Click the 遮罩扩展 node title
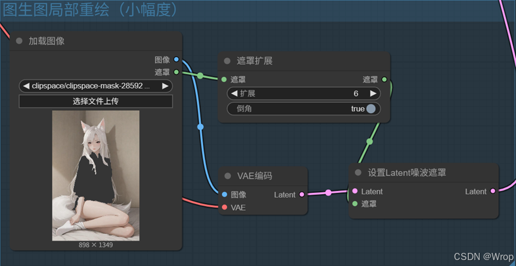Screen dimensions: 516x266 pyautogui.click(x=255, y=61)
